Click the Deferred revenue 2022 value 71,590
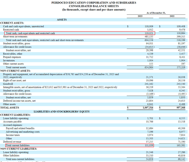Screen dimensions: 189x162 coord(182,142)
